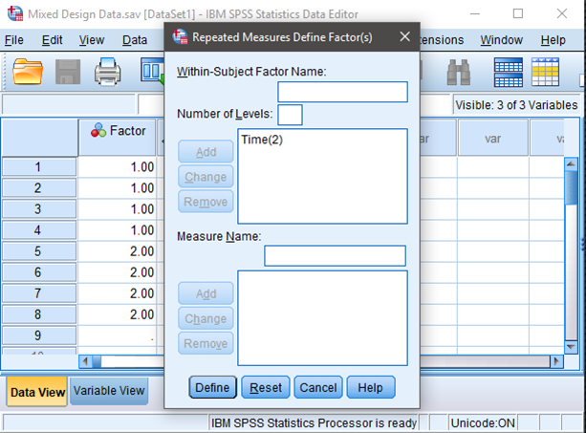Focus the Within-Subject Factor Name field
The width and height of the screenshot is (586, 433).
point(342,92)
